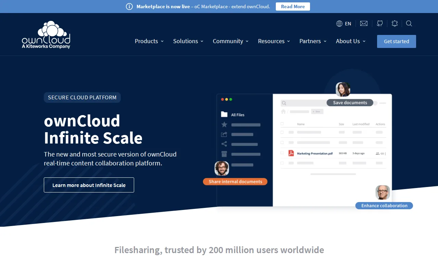Click Learn more about Infinite Scale
The width and height of the screenshot is (438, 274).
click(89, 185)
